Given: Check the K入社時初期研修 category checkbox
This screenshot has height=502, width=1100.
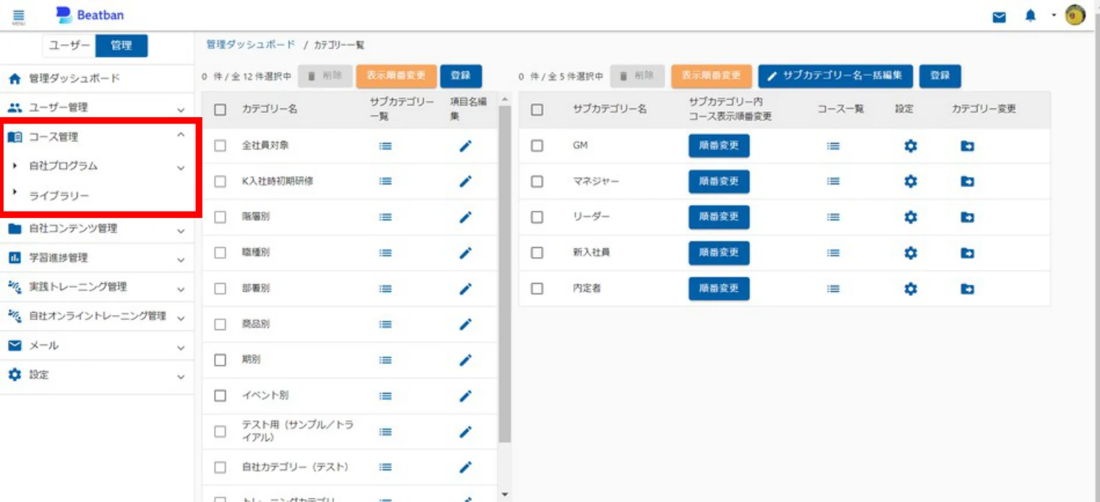Looking at the screenshot, I should point(221,181).
